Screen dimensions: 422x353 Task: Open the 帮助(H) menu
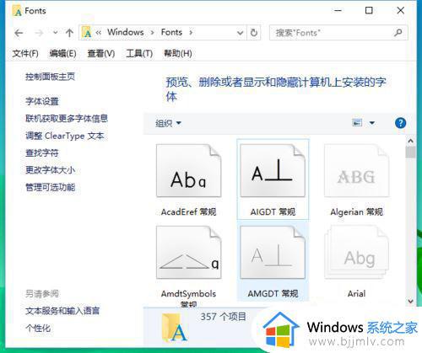[x=178, y=53]
